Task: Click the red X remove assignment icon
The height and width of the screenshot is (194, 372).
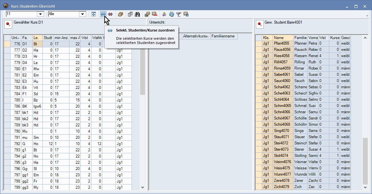Action: pyautogui.click(x=110, y=14)
